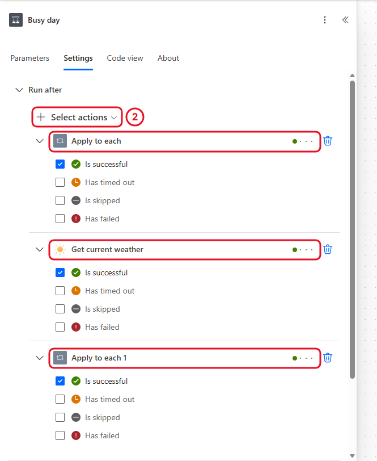The width and height of the screenshot is (377, 461).
Task: Check Has failed under Get current weather
Action: coord(60,327)
